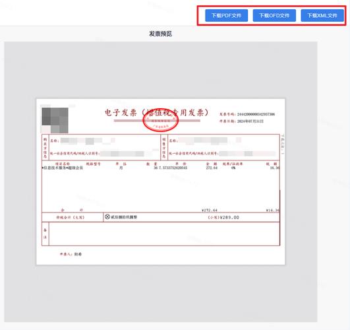This screenshot has width=350, height=330.
Task: Click the circled X icon before 贰佰捌拾玖圆整
Action: pyautogui.click(x=107, y=216)
